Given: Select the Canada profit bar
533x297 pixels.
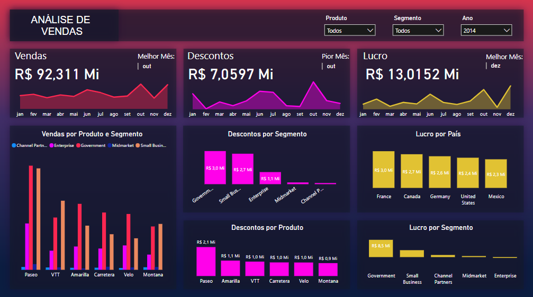Looking at the screenshot, I should (x=412, y=171).
